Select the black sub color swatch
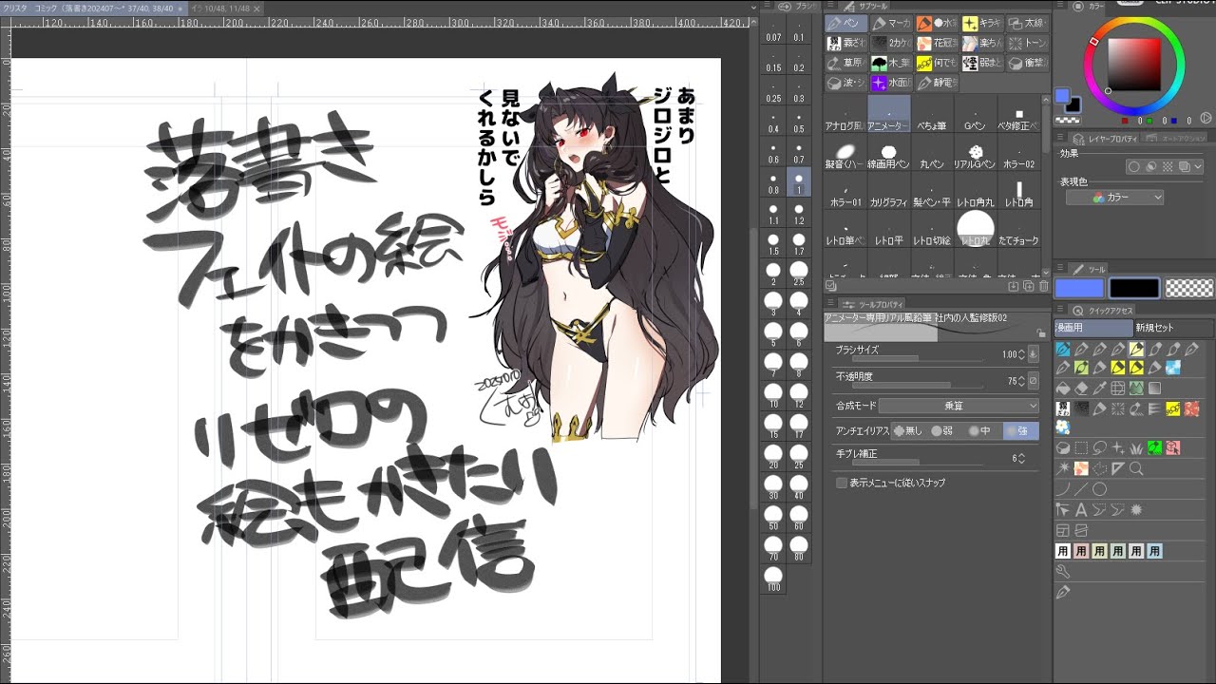Screen dimensions: 1216x684 [1134, 288]
